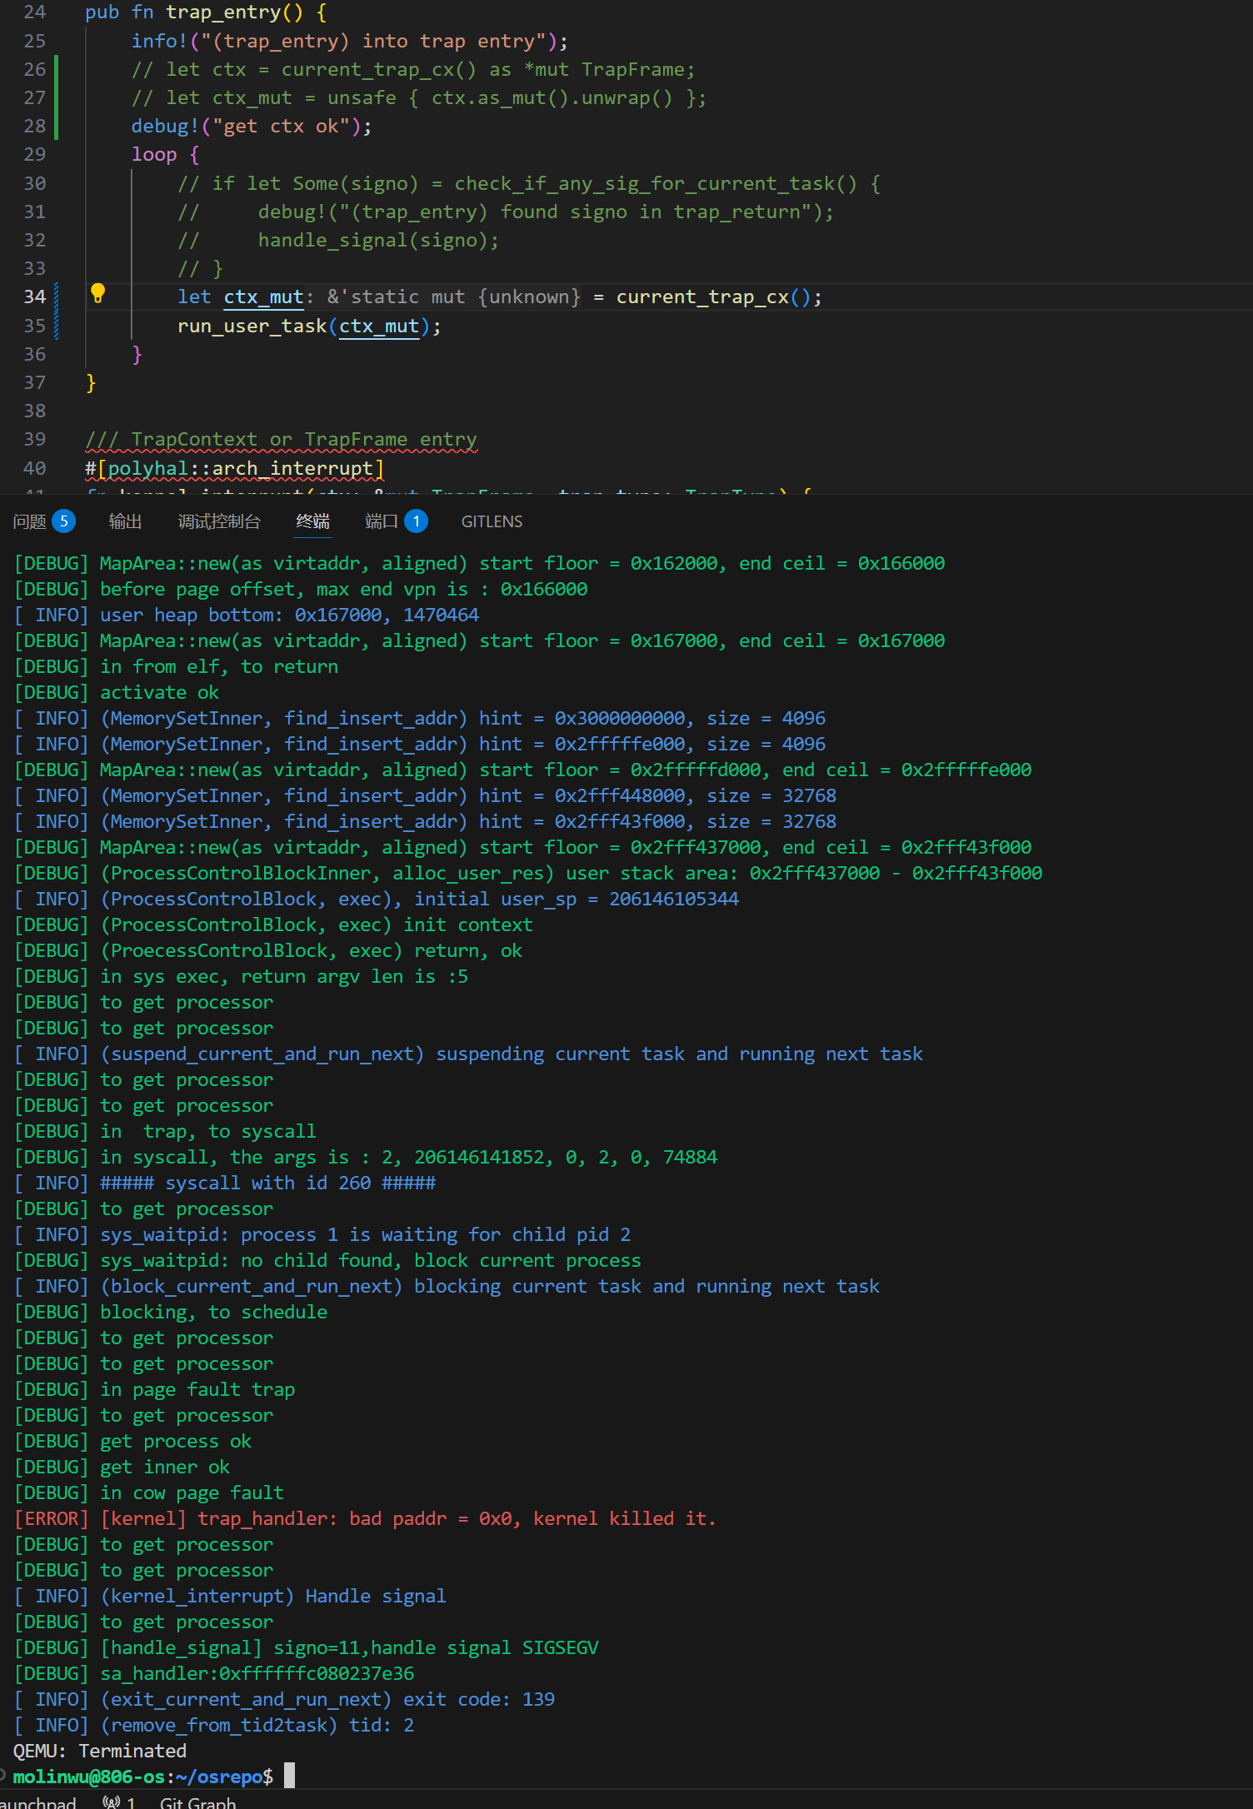
Task: Switch to the GITLENS panel tab
Action: click(x=492, y=521)
